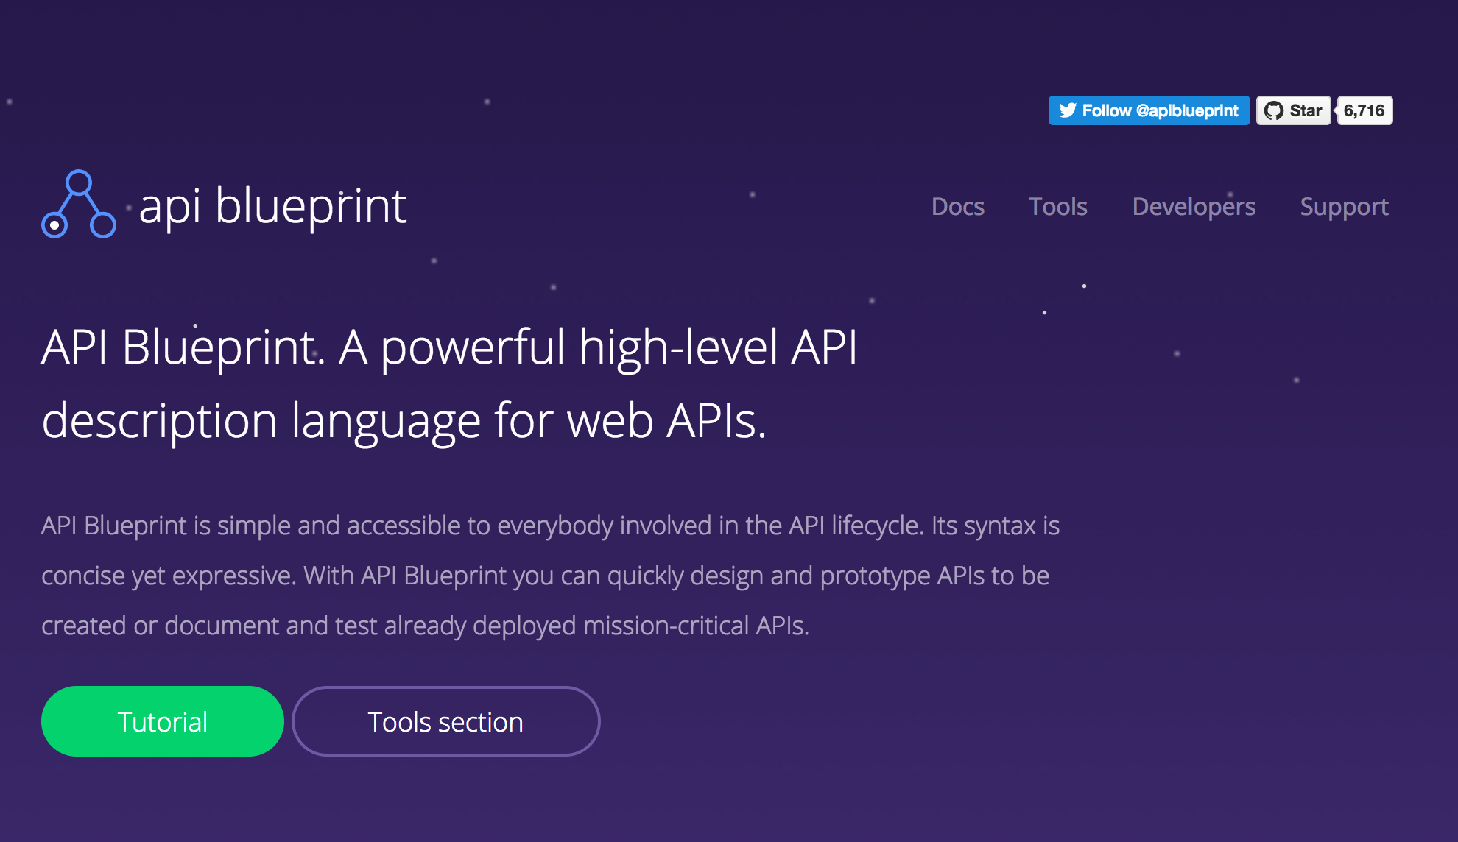Click the 'created or document and test' paragraph line
This screenshot has height=842, width=1458.
(425, 626)
